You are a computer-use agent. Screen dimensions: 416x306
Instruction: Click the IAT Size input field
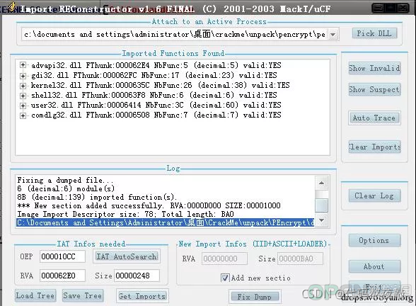(137, 276)
